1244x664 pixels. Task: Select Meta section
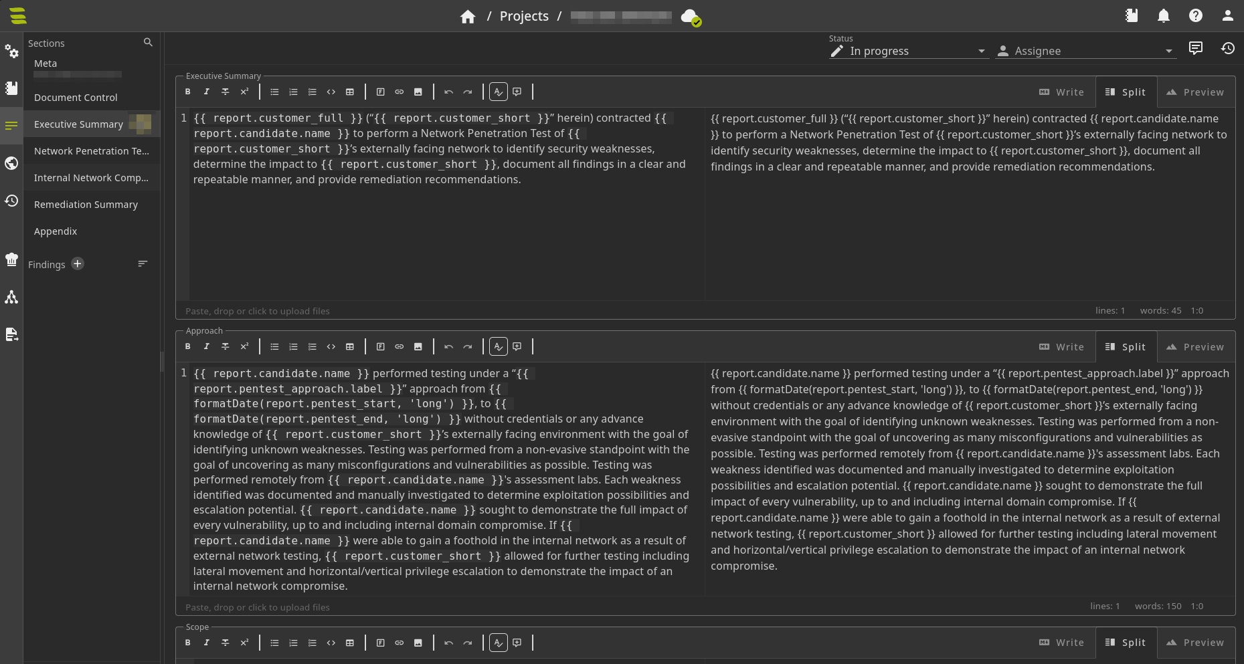tap(92, 67)
